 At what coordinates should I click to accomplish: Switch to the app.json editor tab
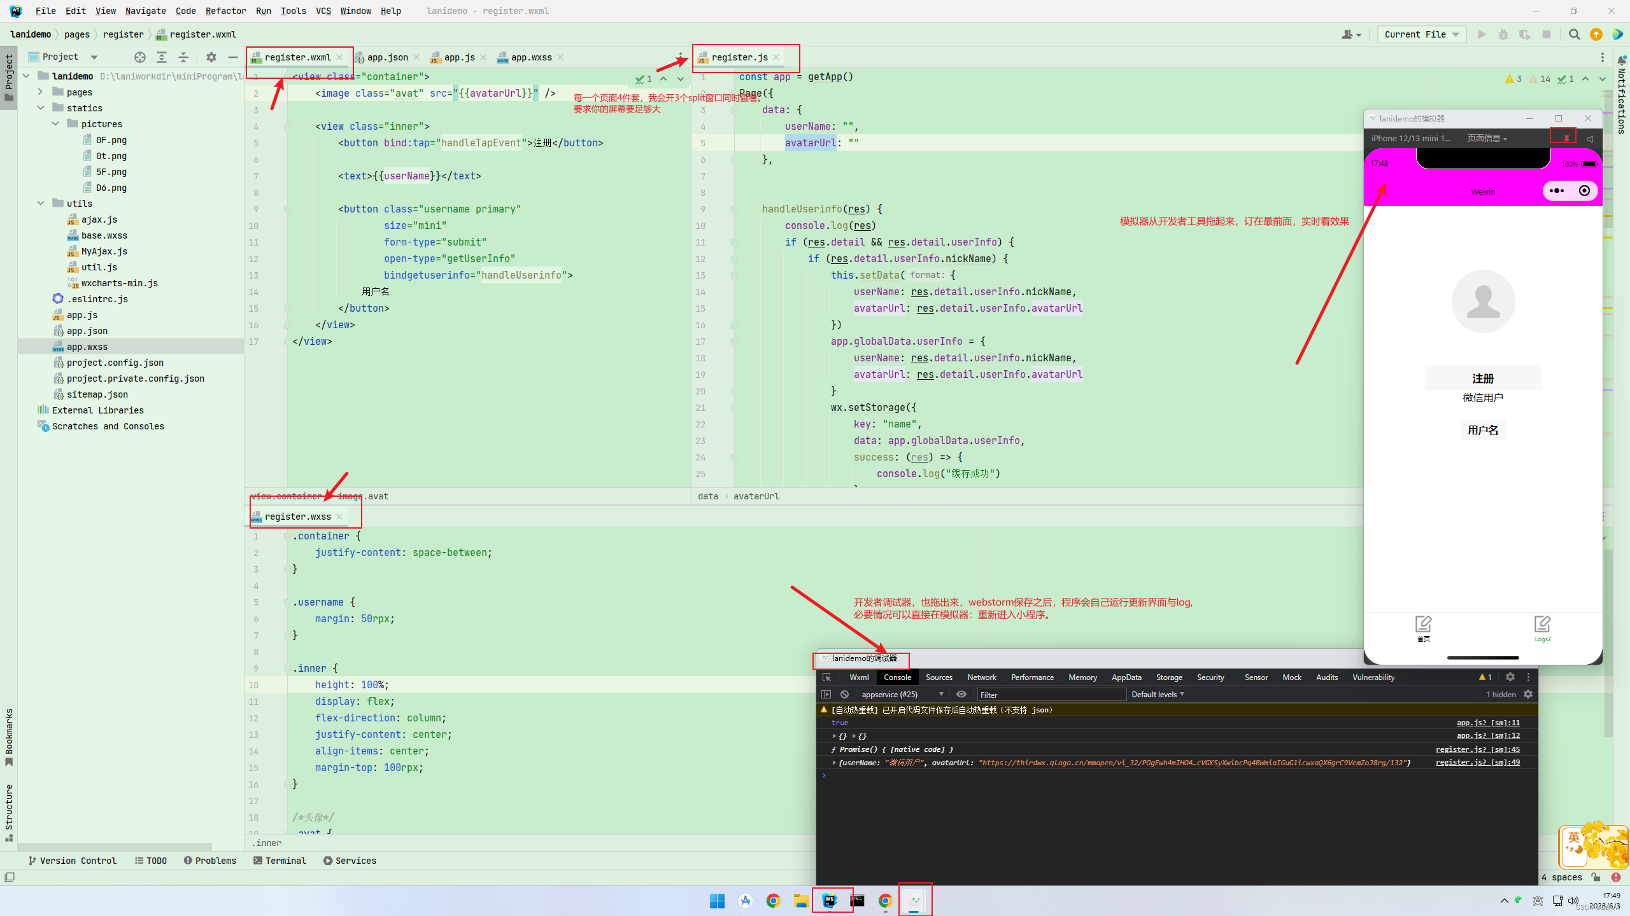pyautogui.click(x=387, y=57)
